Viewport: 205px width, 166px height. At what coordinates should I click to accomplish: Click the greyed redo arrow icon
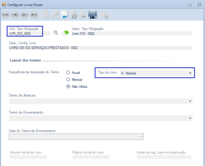click(x=82, y=15)
